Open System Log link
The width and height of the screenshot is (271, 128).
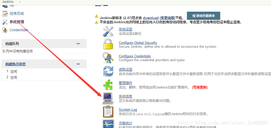[128, 110]
